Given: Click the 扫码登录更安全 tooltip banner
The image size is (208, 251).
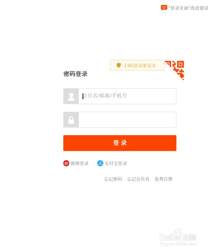Looking at the screenshot, I should click(x=137, y=65).
